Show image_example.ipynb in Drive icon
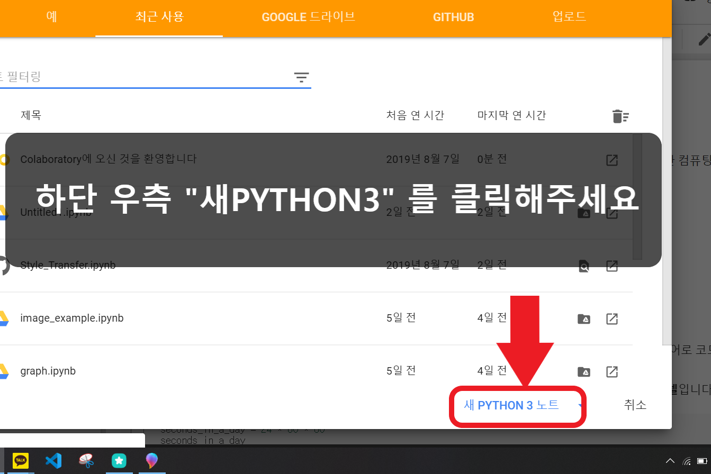Viewport: 711px width, 474px height. pyautogui.click(x=583, y=319)
